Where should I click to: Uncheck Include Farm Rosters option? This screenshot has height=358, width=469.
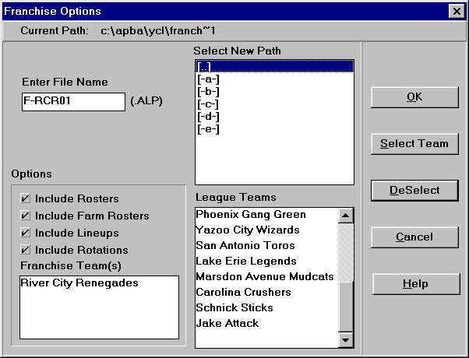[x=26, y=216]
